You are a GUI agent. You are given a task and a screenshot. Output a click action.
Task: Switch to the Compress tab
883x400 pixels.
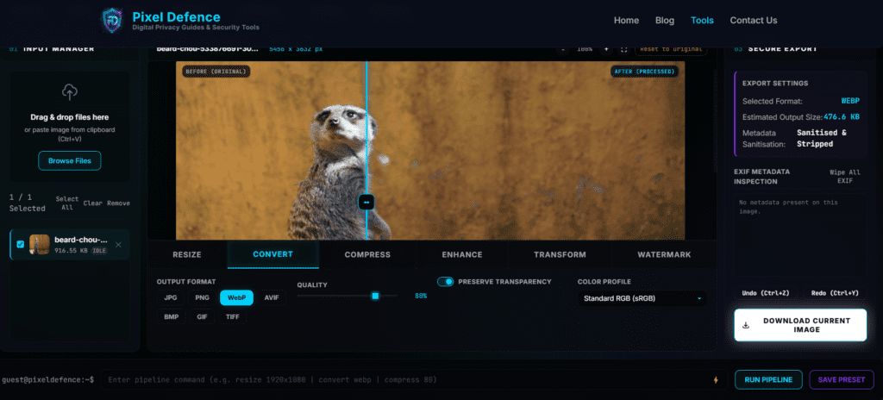pos(367,254)
